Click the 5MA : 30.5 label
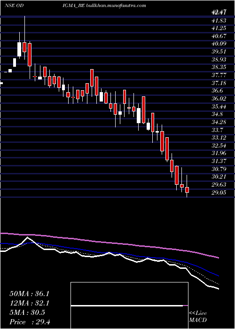Viewport: 235px width, 329px height. point(27,313)
